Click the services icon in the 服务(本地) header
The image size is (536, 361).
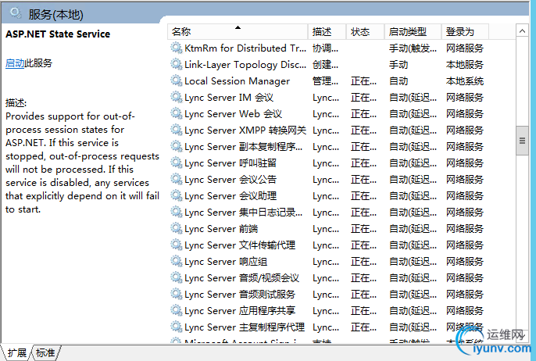click(x=16, y=13)
